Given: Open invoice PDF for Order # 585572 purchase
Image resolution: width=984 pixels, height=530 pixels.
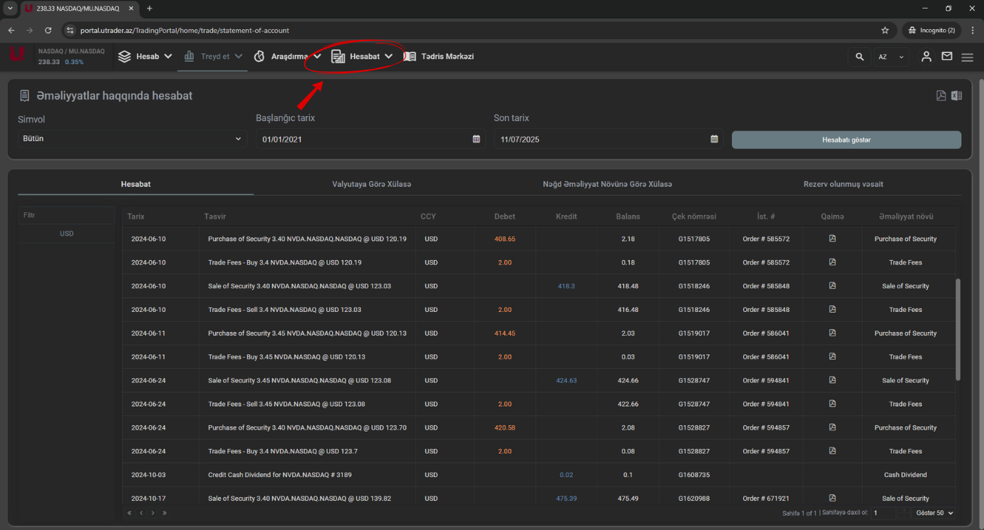Looking at the screenshot, I should tap(832, 239).
